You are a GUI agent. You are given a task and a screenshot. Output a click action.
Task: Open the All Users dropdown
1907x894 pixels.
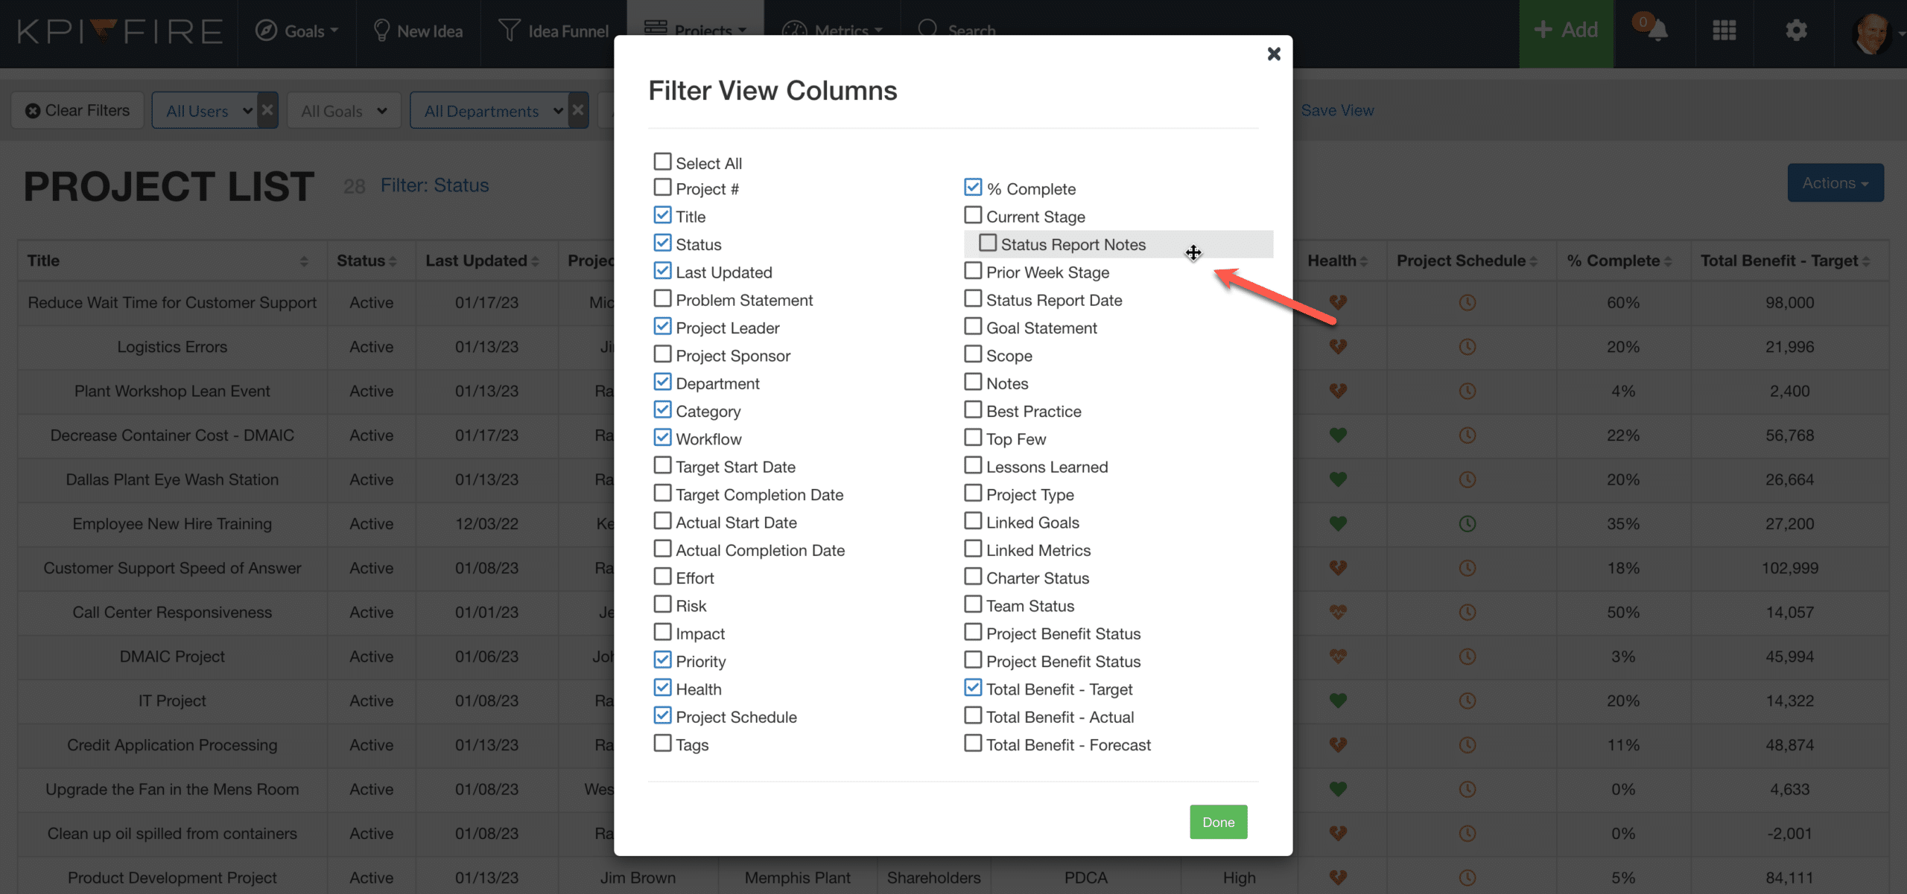coord(206,110)
